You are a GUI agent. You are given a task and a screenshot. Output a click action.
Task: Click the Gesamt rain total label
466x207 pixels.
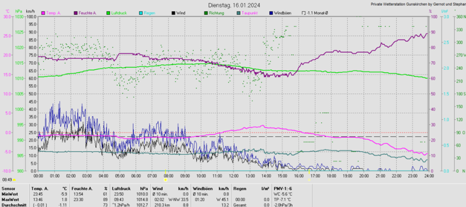pos(240,205)
